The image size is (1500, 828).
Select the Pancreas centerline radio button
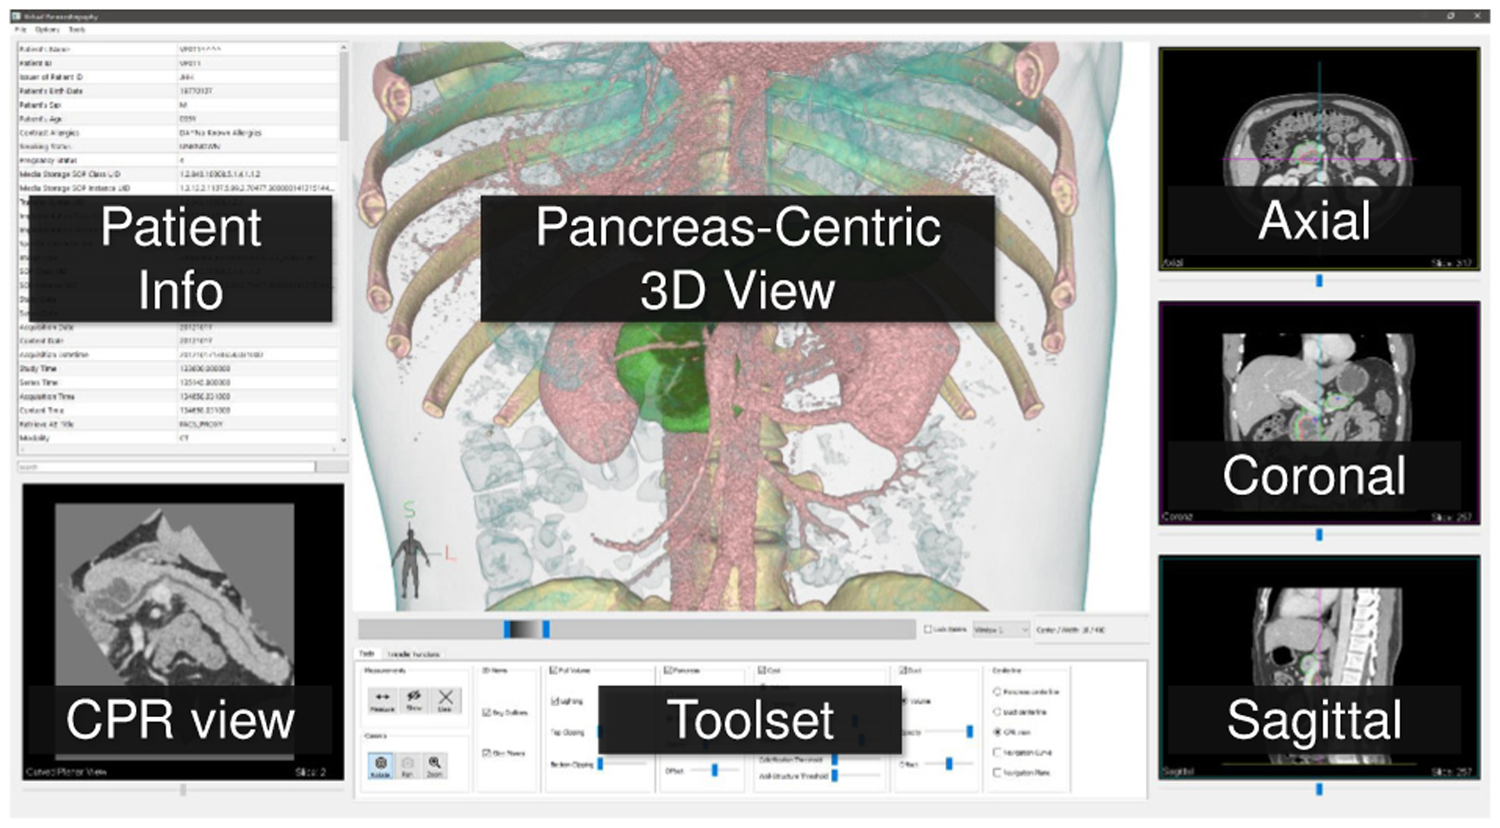click(997, 691)
